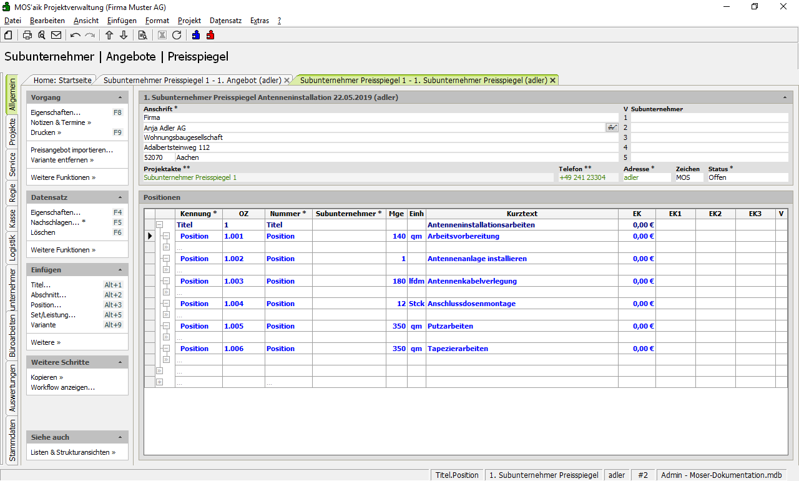Open the Projekt menu

[x=189, y=21]
